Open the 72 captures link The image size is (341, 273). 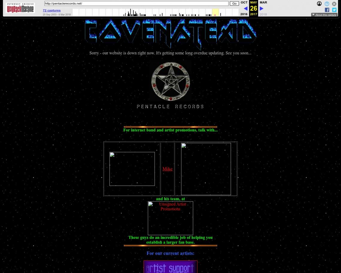click(51, 10)
